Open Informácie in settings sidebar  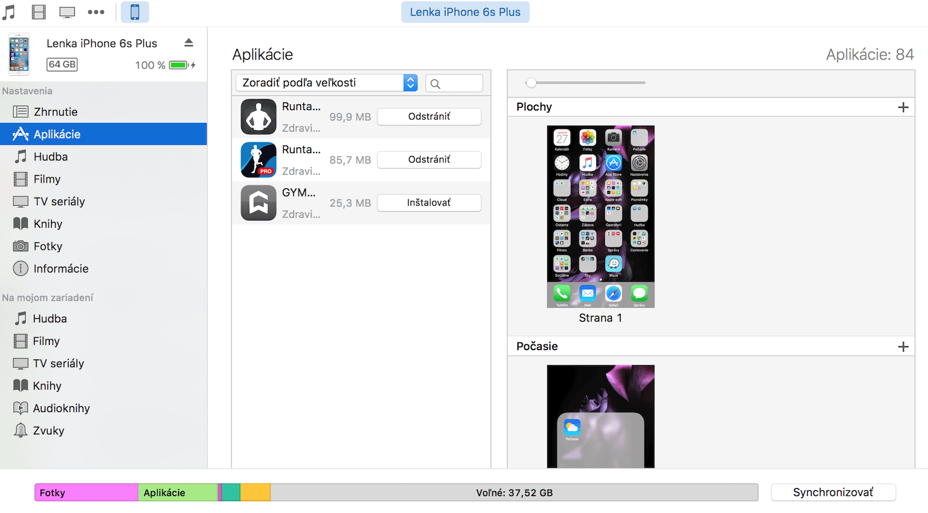click(x=103, y=268)
